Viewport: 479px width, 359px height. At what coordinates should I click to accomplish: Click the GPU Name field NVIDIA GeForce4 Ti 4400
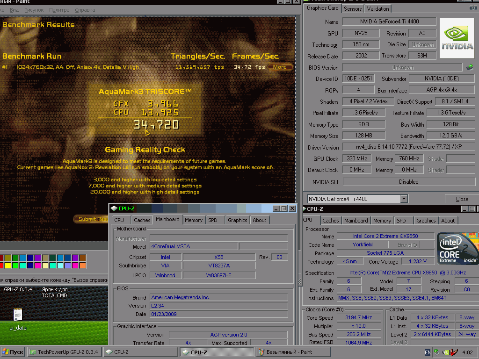click(389, 22)
